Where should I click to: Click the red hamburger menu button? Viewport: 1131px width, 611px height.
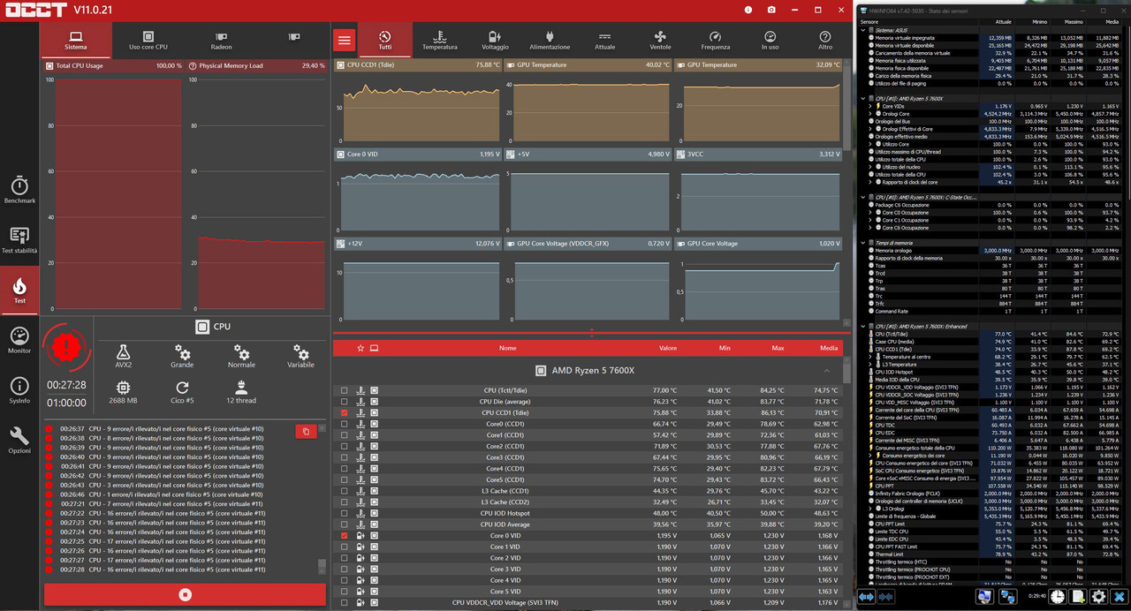(x=344, y=40)
